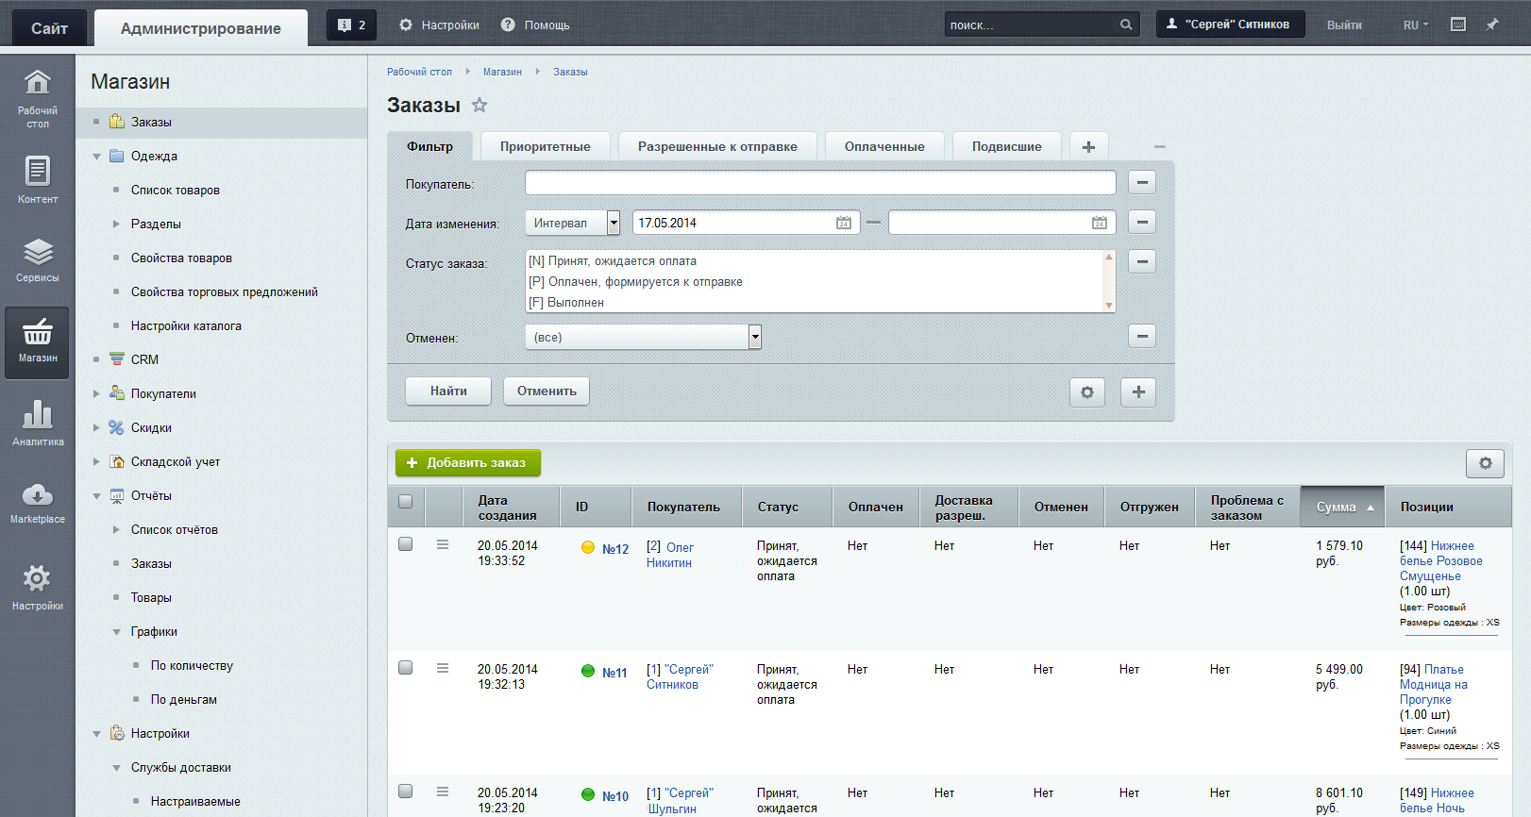1531x817 pixels.
Task: Add the Заказы page to favorites (star)
Action: point(479,106)
